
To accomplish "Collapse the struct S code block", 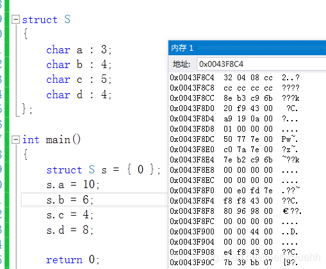I will click(15, 19).
